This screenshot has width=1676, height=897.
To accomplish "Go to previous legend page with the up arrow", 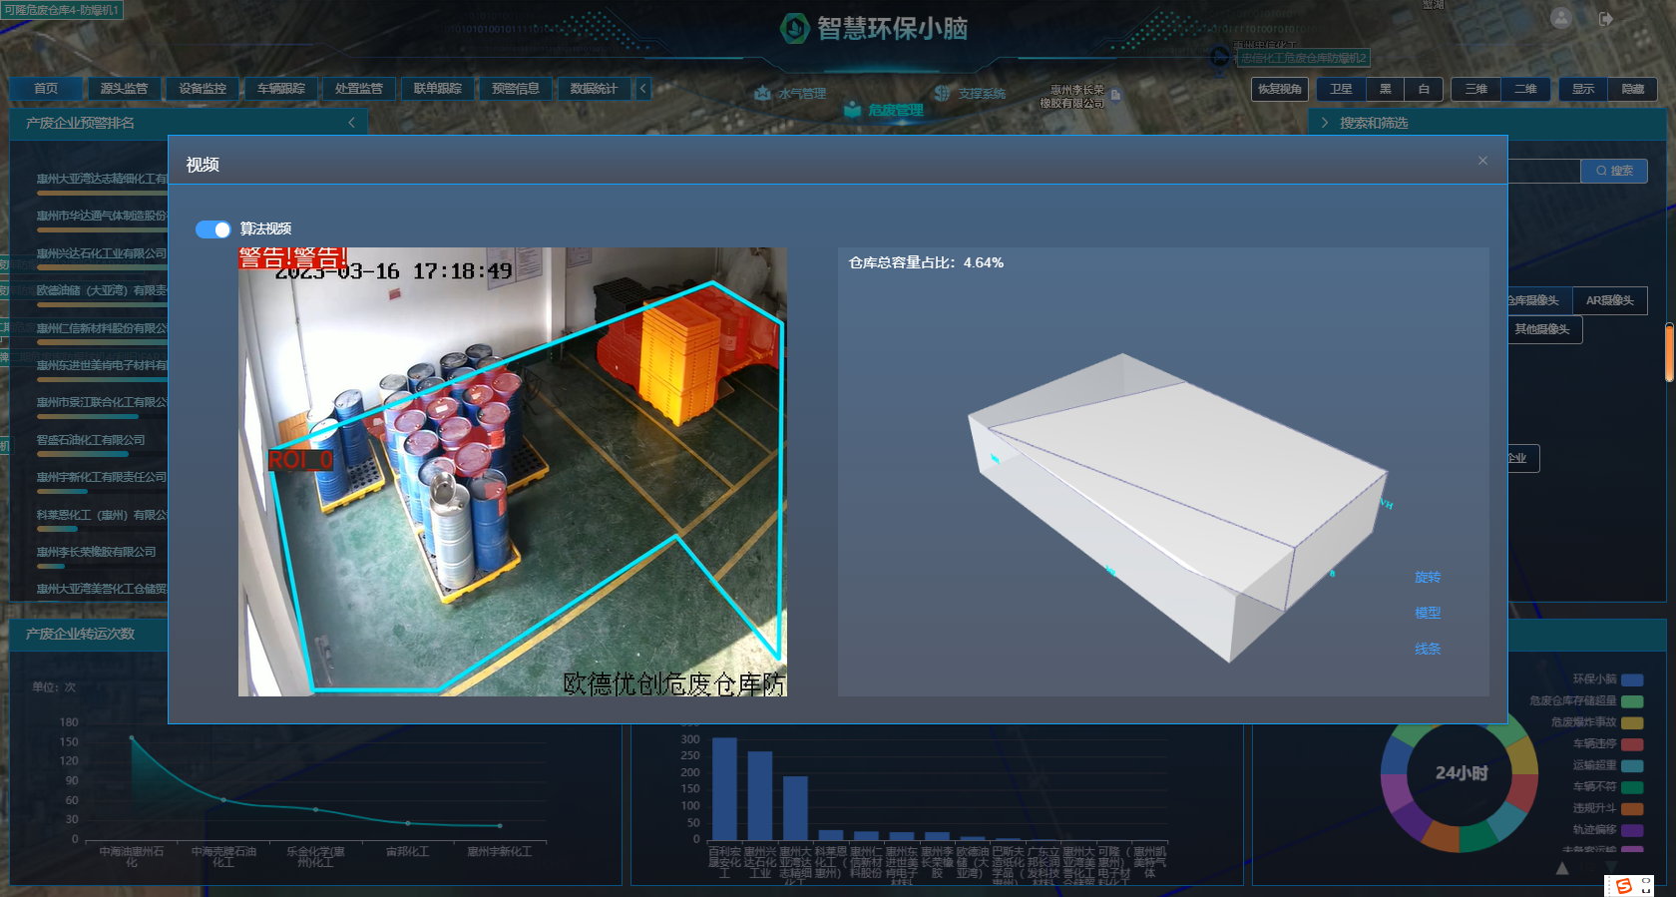I will [1562, 869].
